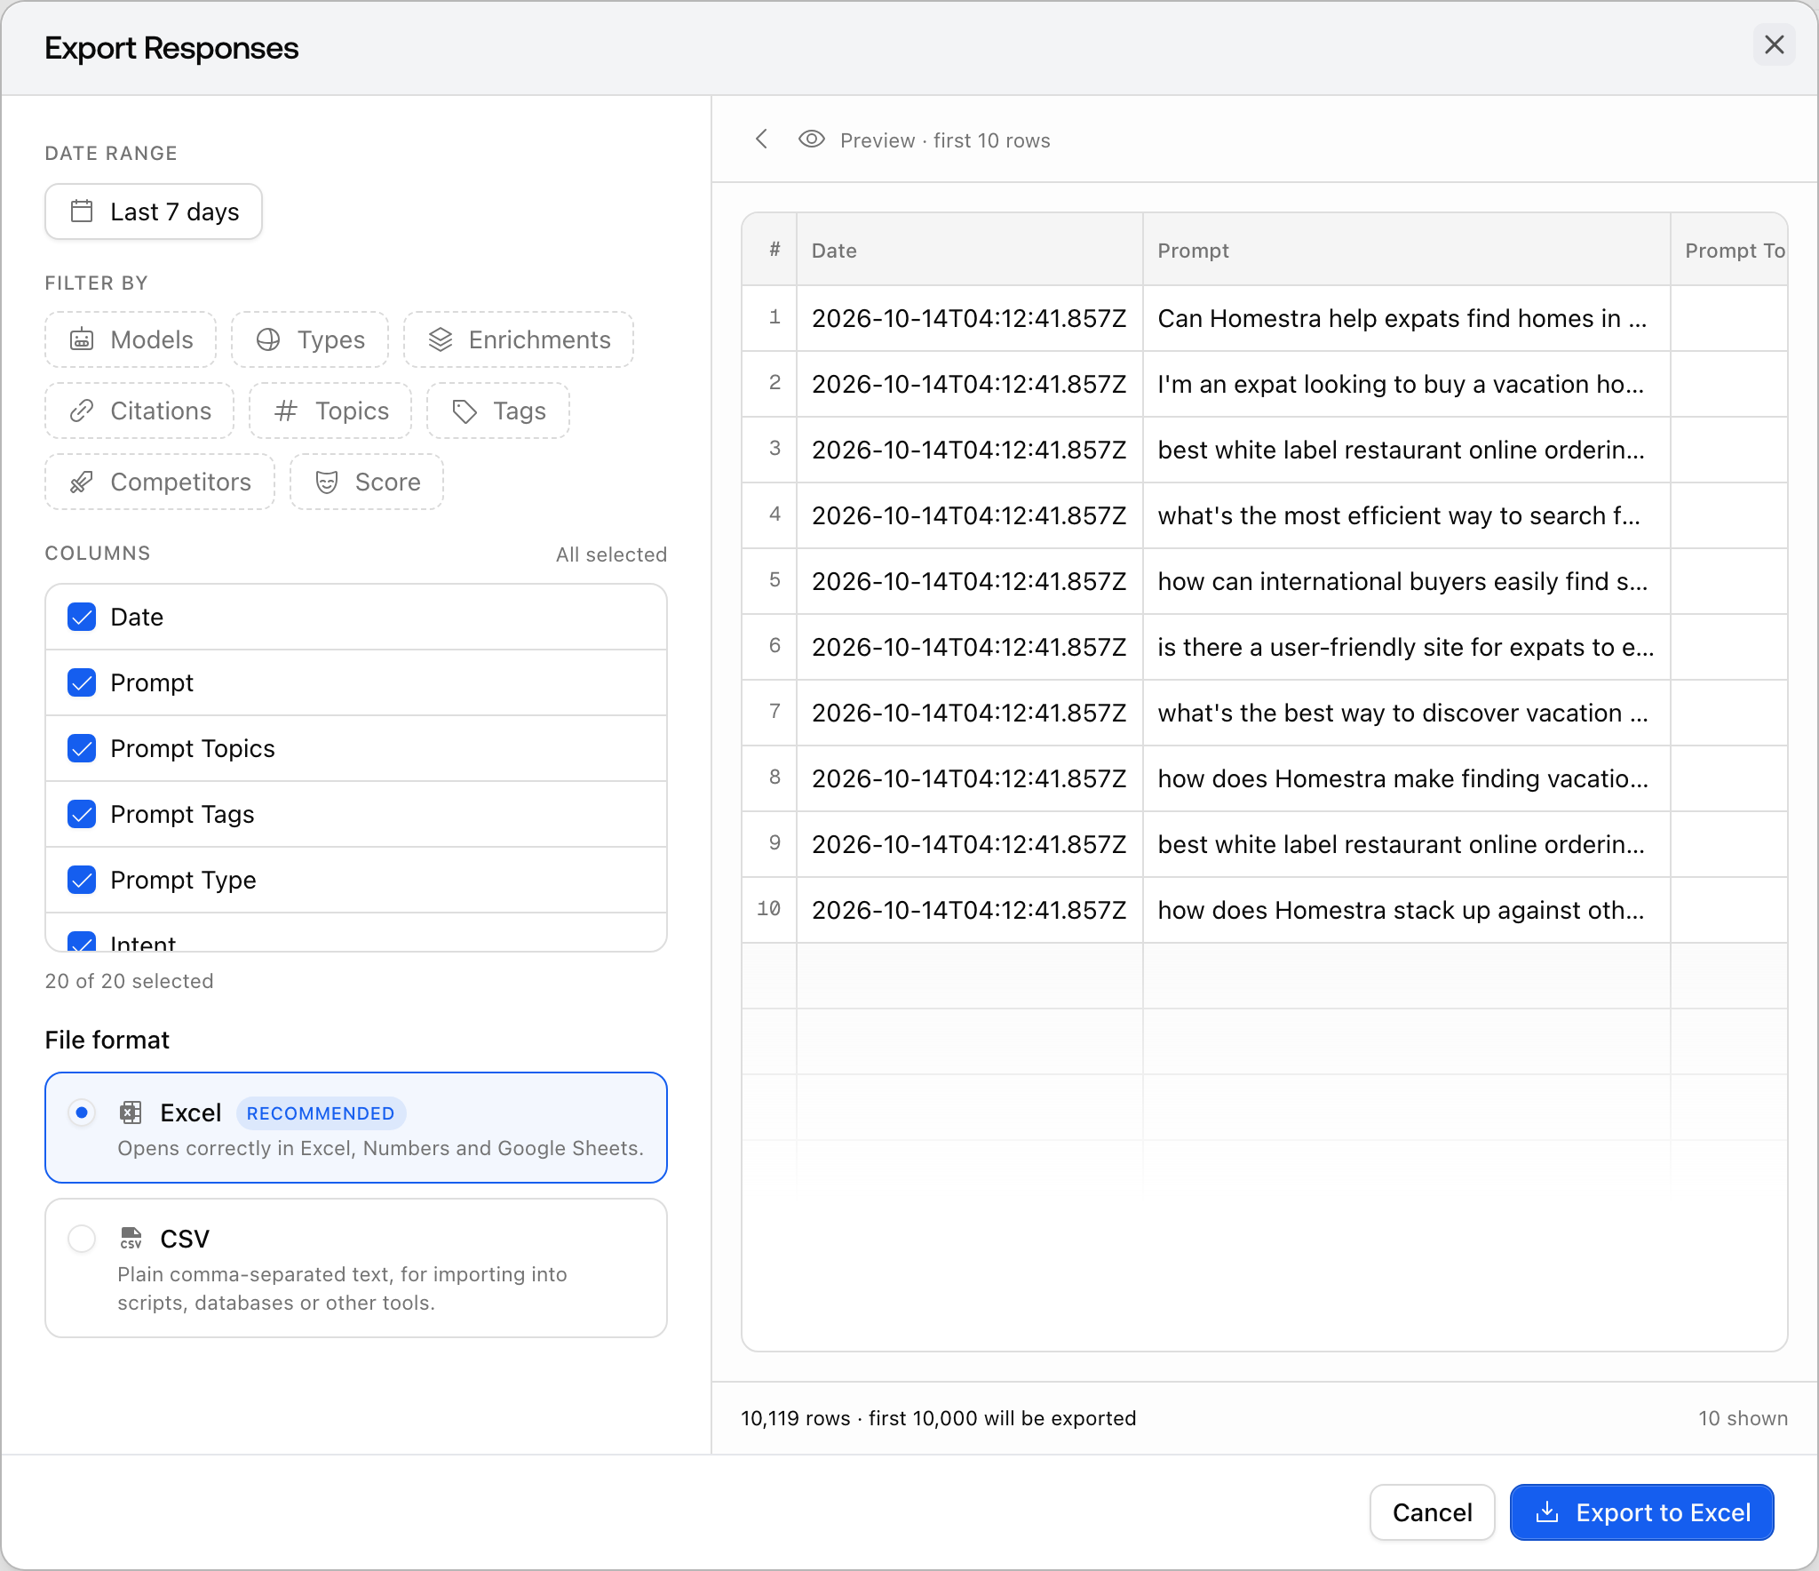The height and width of the screenshot is (1571, 1819).
Task: Click the RECOMMENDED badge next to Excel
Action: click(x=321, y=1113)
